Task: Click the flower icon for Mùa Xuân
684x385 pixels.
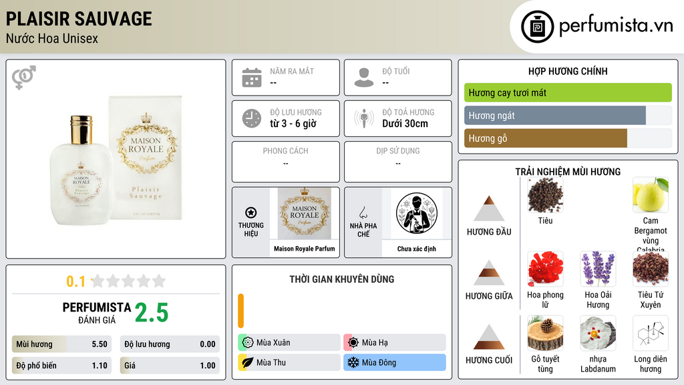Action: (248, 342)
